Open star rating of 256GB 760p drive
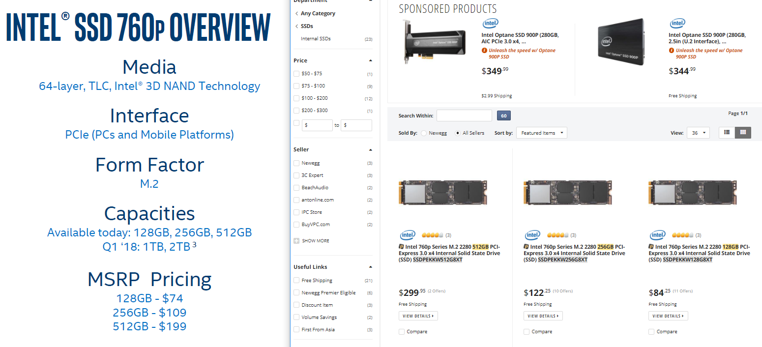 coord(558,235)
